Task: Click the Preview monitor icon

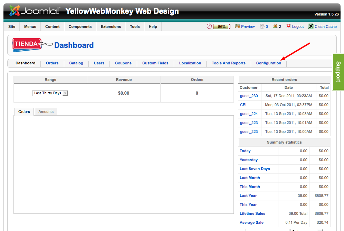Action: (237, 26)
